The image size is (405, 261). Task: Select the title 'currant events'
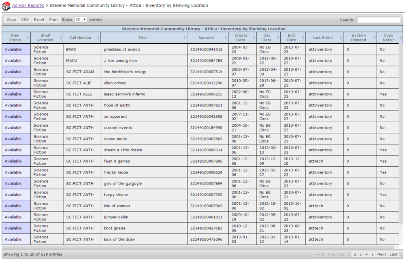point(118,127)
